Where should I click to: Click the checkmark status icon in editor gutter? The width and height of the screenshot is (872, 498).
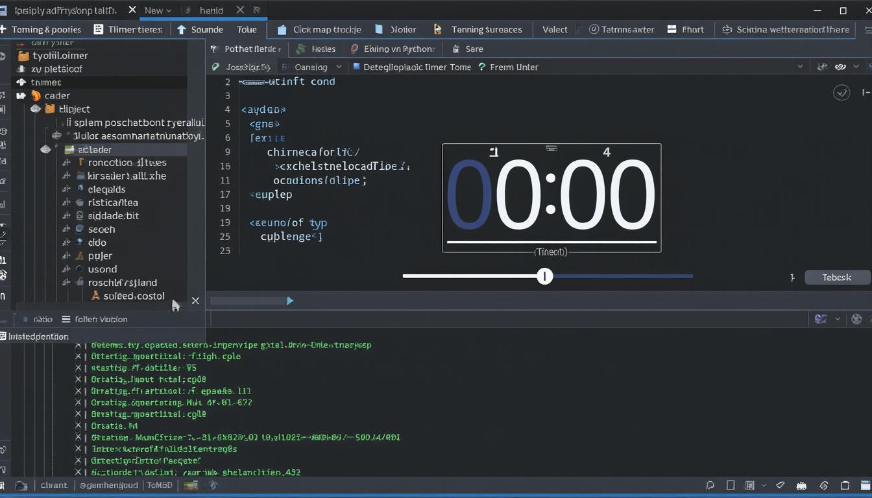(842, 92)
